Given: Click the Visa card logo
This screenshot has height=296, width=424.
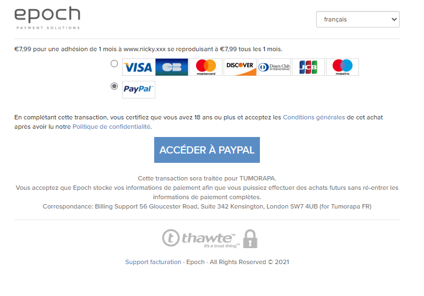Looking at the screenshot, I should click(139, 67).
